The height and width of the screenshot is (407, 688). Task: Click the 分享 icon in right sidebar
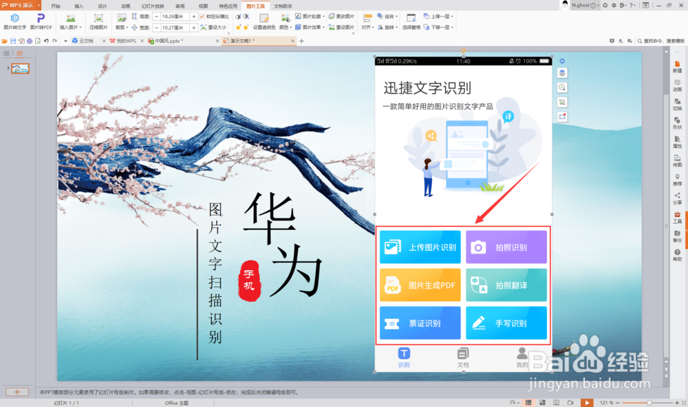coord(678,199)
